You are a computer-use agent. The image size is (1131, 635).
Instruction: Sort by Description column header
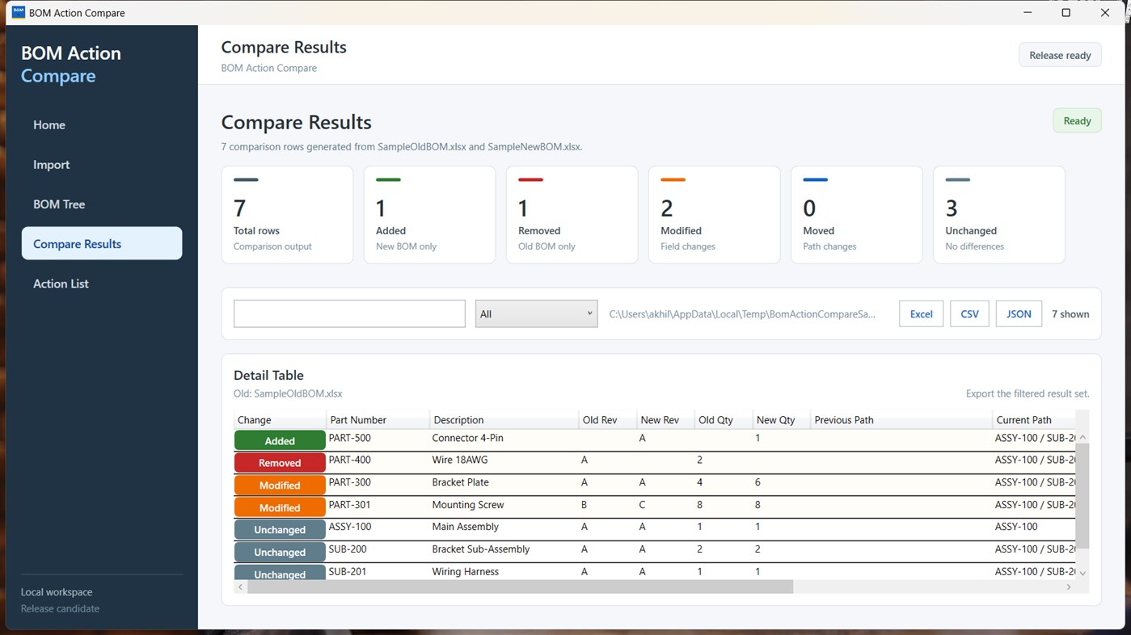coord(504,420)
